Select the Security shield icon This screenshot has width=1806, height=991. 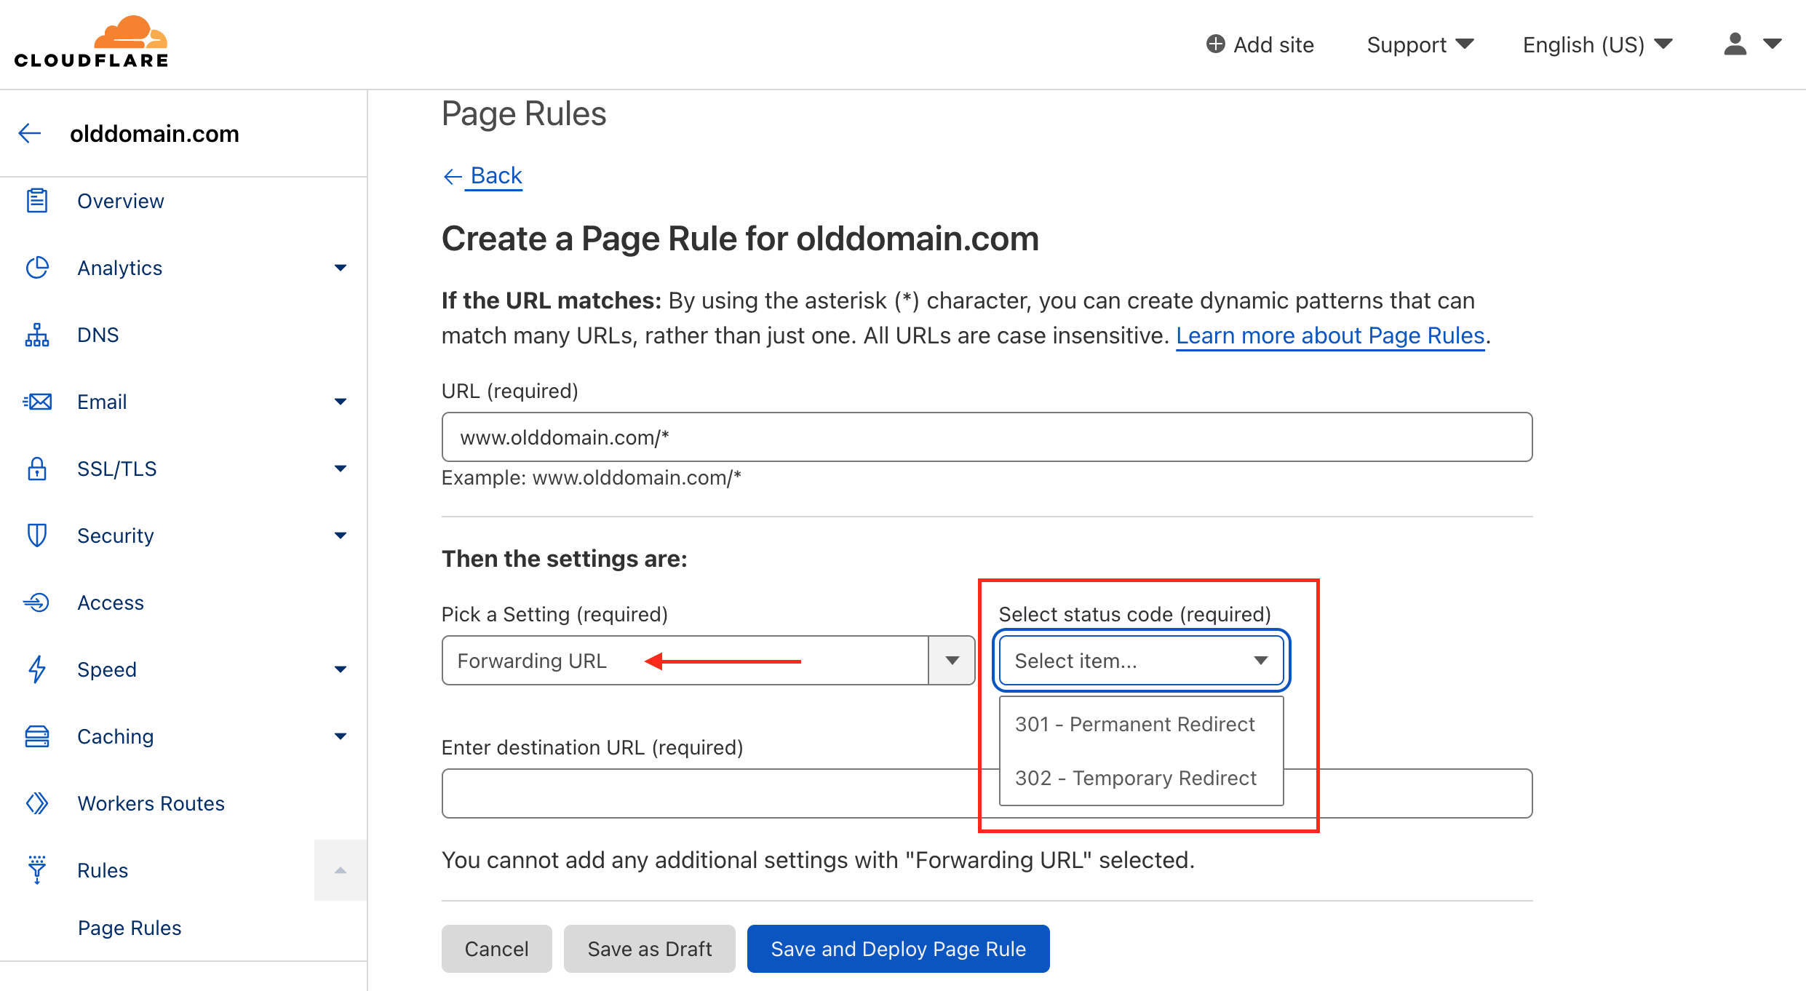pos(37,536)
